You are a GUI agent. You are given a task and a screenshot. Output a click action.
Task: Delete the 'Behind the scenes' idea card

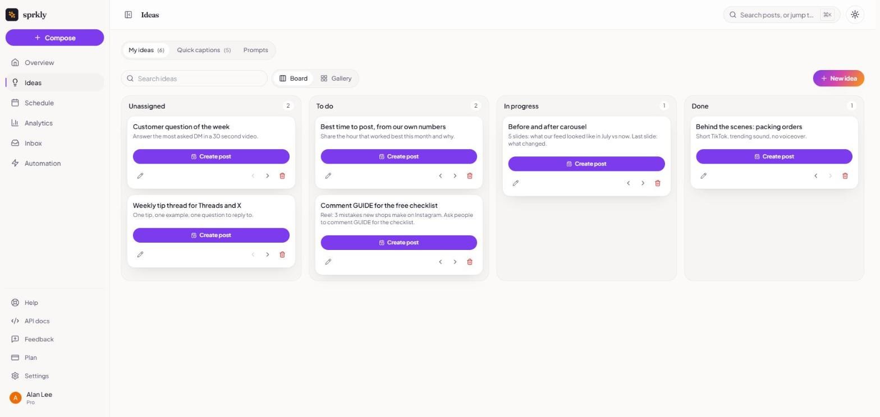point(845,176)
